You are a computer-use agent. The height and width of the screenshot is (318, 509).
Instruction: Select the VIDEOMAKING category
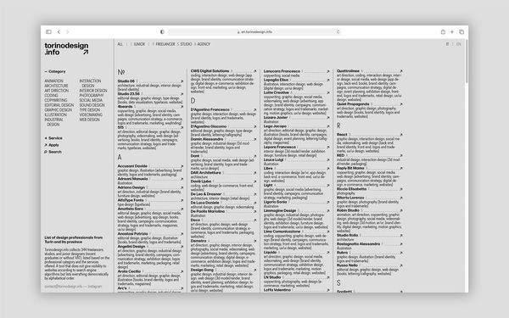(x=91, y=114)
